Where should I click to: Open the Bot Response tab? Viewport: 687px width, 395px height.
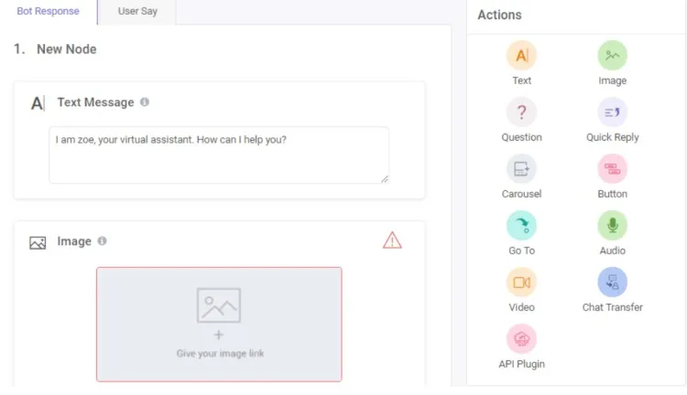pos(48,12)
